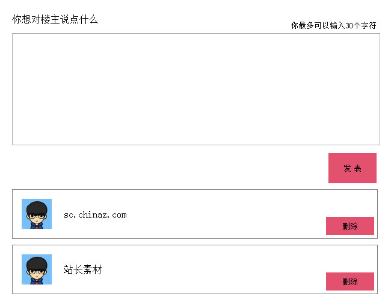
Task: Click the avatar beside sc.chinaz.com comment
Action: (37, 214)
